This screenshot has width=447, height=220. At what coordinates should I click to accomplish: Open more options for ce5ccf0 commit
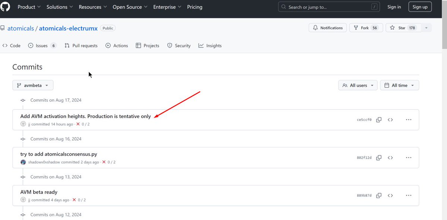[x=409, y=120]
